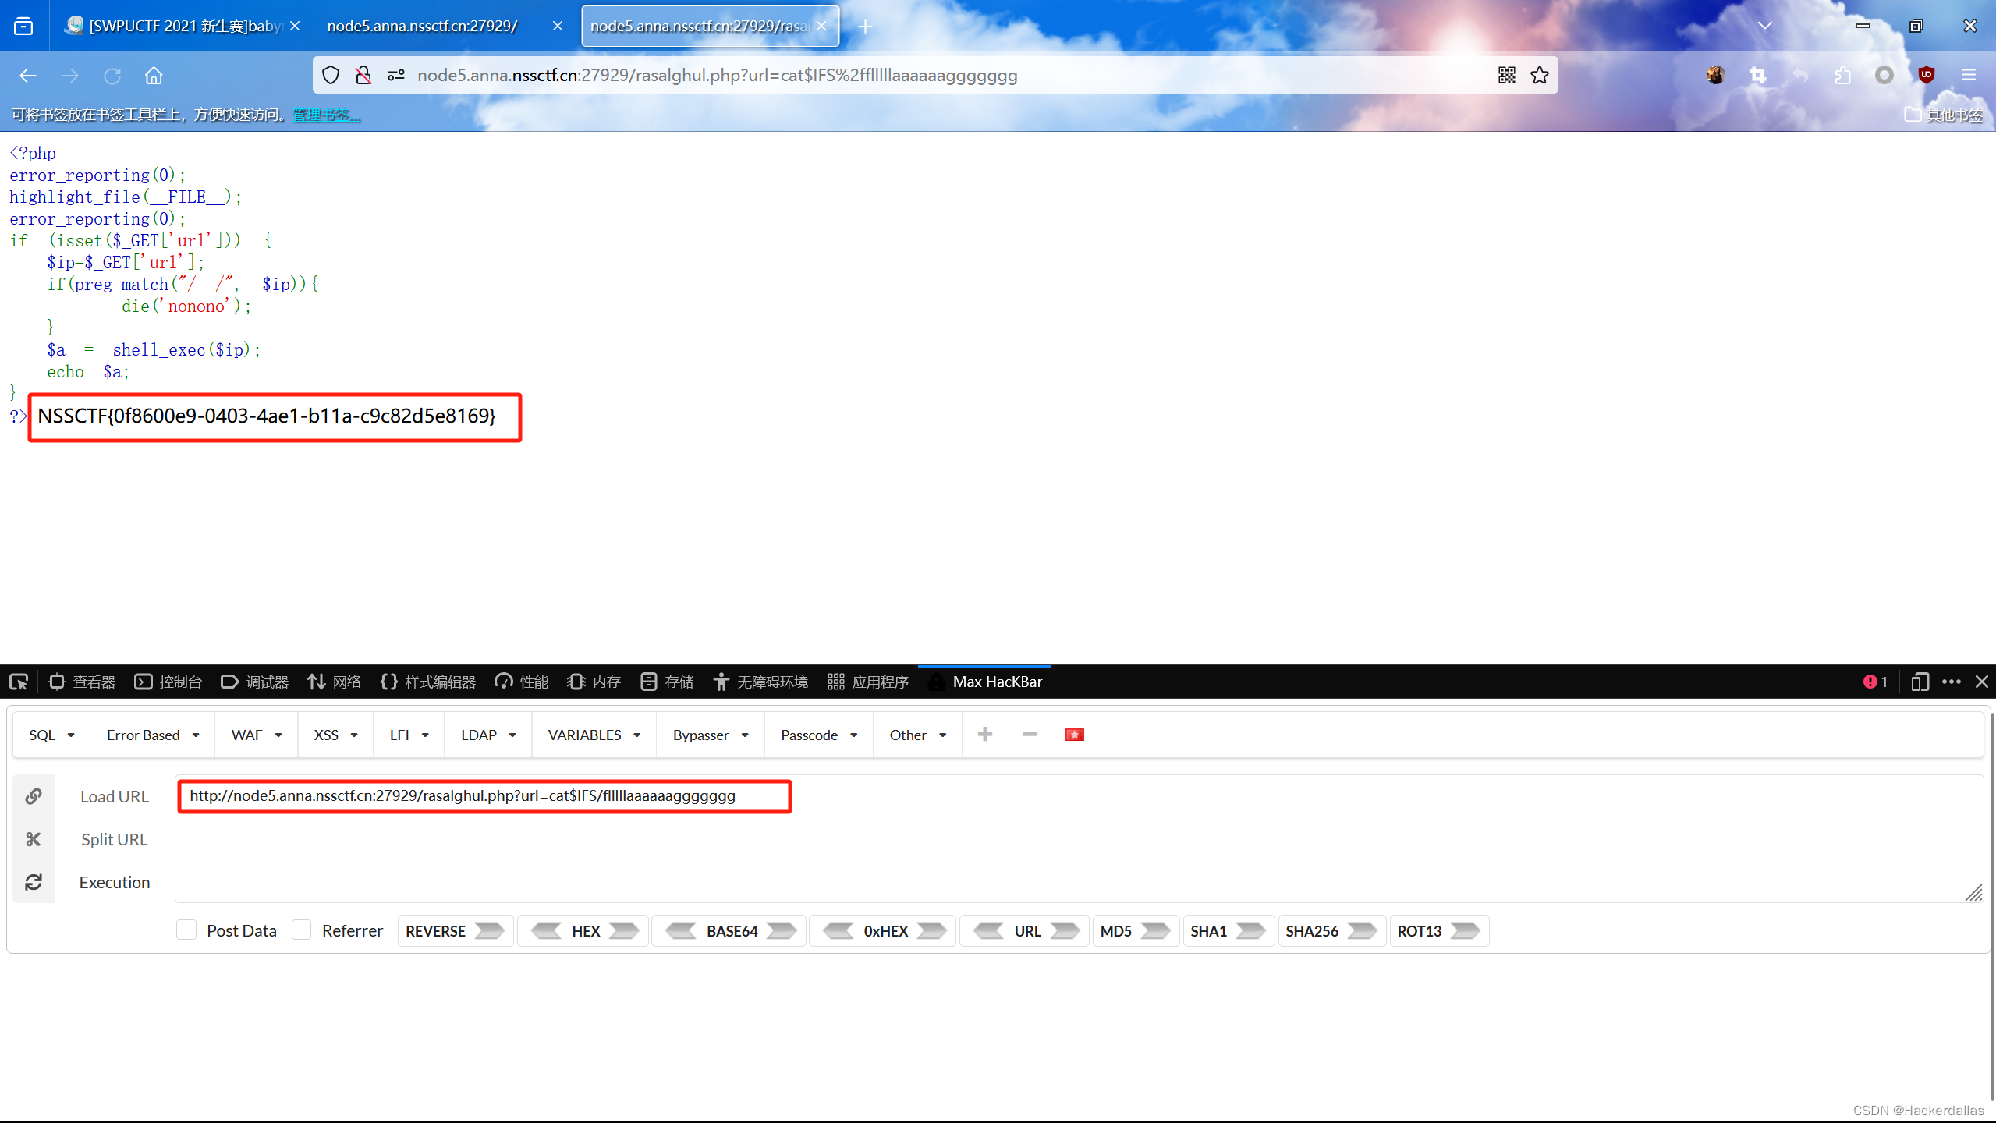Open the Bypasser dropdown

(711, 735)
